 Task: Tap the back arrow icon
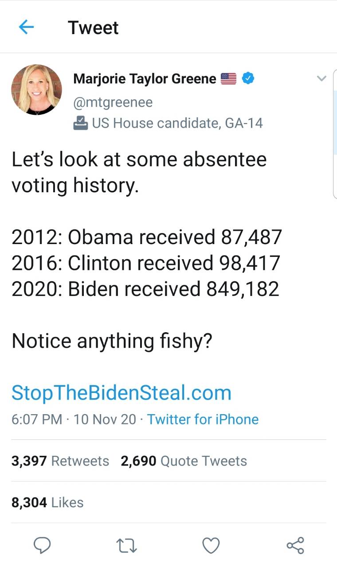point(27,27)
